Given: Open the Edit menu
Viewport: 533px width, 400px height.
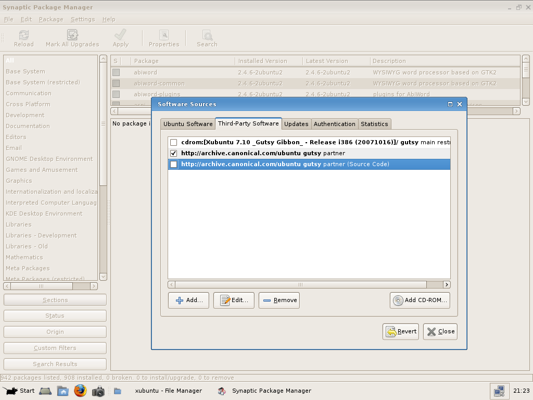Looking at the screenshot, I should pyautogui.click(x=26, y=19).
